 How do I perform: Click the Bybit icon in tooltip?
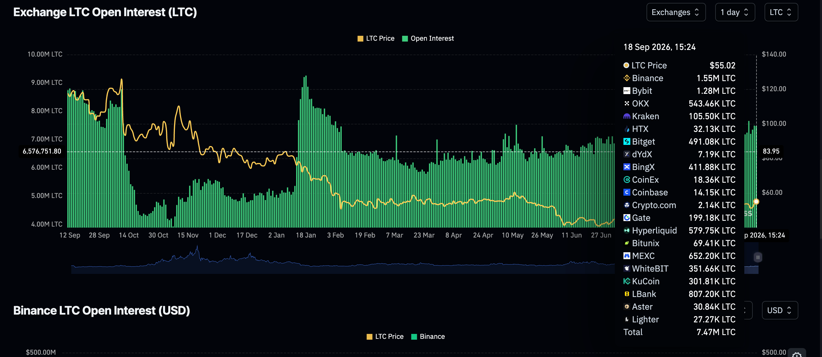627,91
